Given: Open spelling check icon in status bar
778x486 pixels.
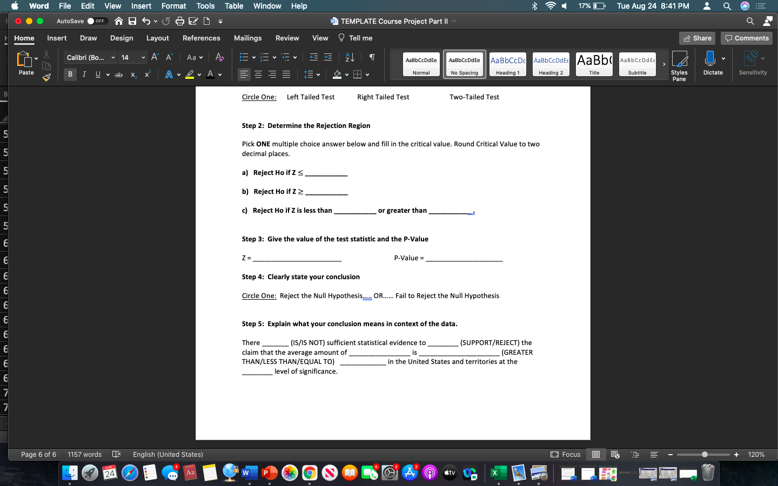Looking at the screenshot, I should click(116, 454).
